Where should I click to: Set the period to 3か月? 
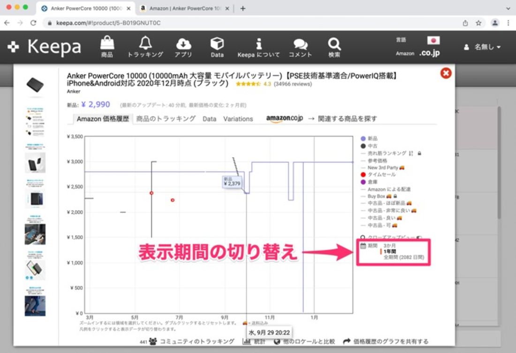(x=390, y=246)
